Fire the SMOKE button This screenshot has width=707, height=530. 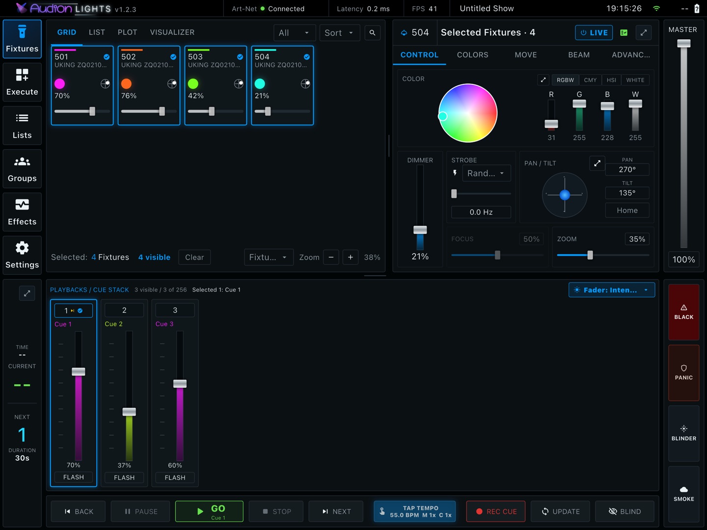(x=684, y=494)
